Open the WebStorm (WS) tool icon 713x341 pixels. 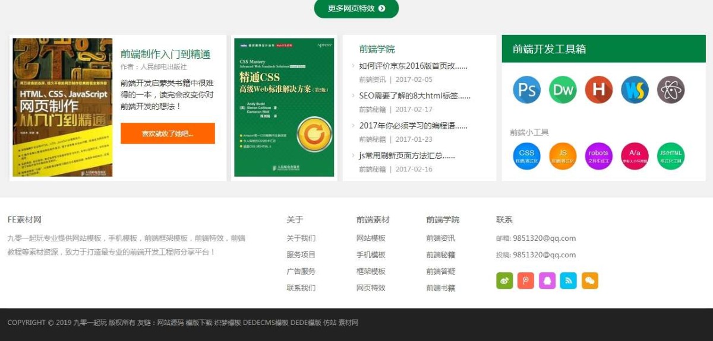click(635, 90)
